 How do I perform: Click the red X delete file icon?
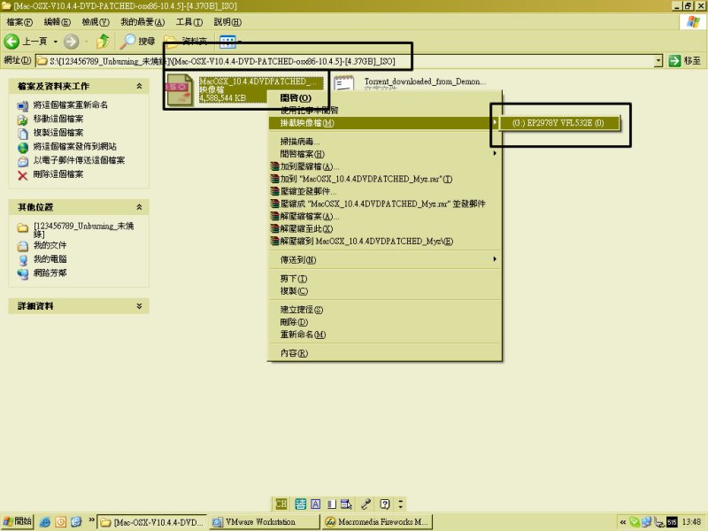click(23, 175)
